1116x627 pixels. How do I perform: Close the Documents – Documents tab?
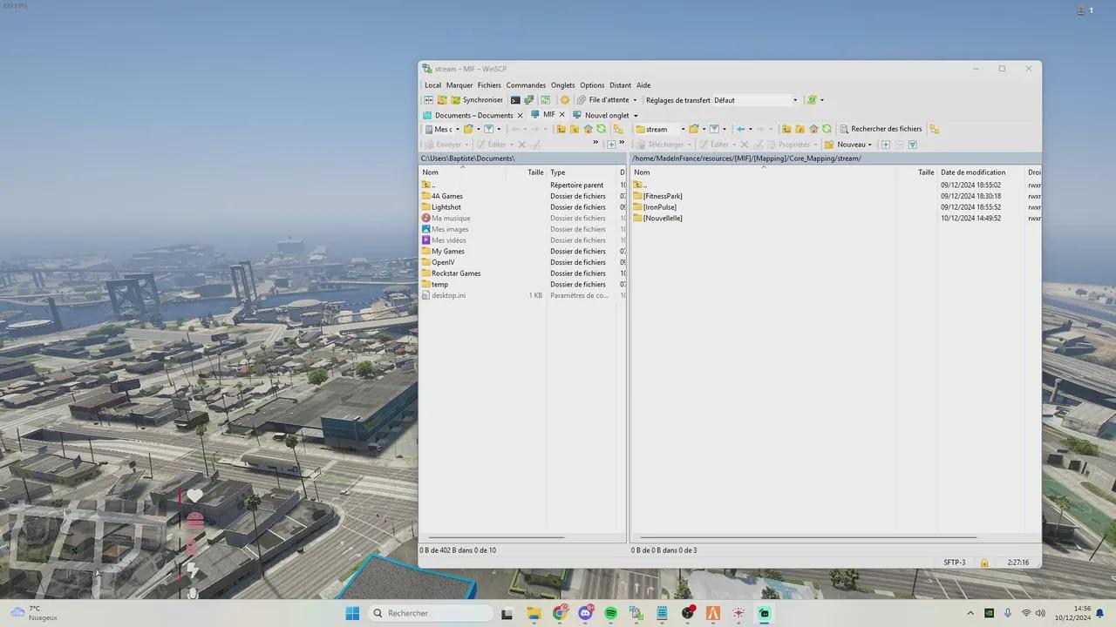click(x=521, y=115)
